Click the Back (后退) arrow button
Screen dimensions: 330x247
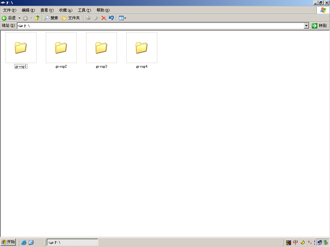9,18
